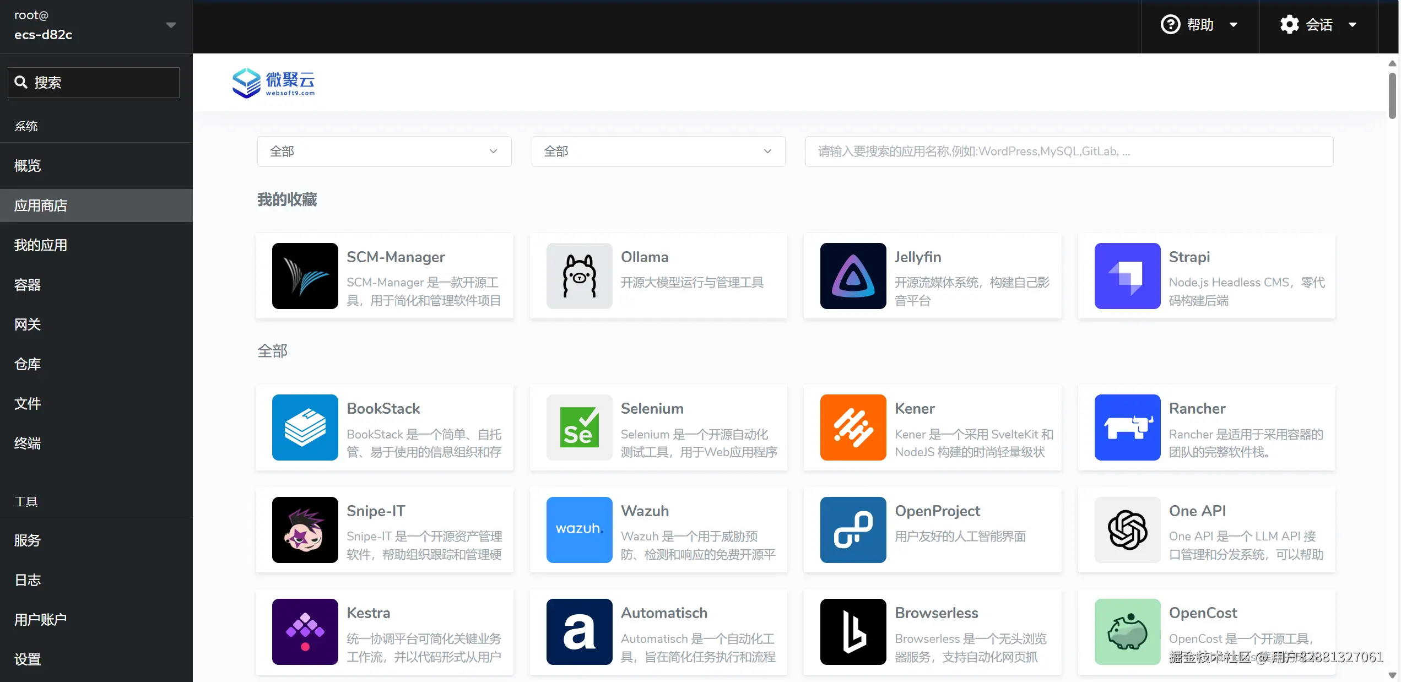Click the BookStack stacked-books icon
Viewport: 1401px width, 682px height.
coord(304,427)
